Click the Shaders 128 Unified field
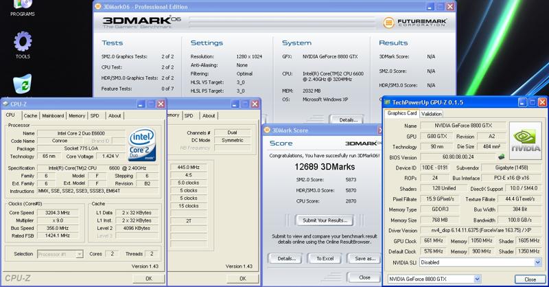The width and height of the screenshot is (549, 287). (x=443, y=188)
